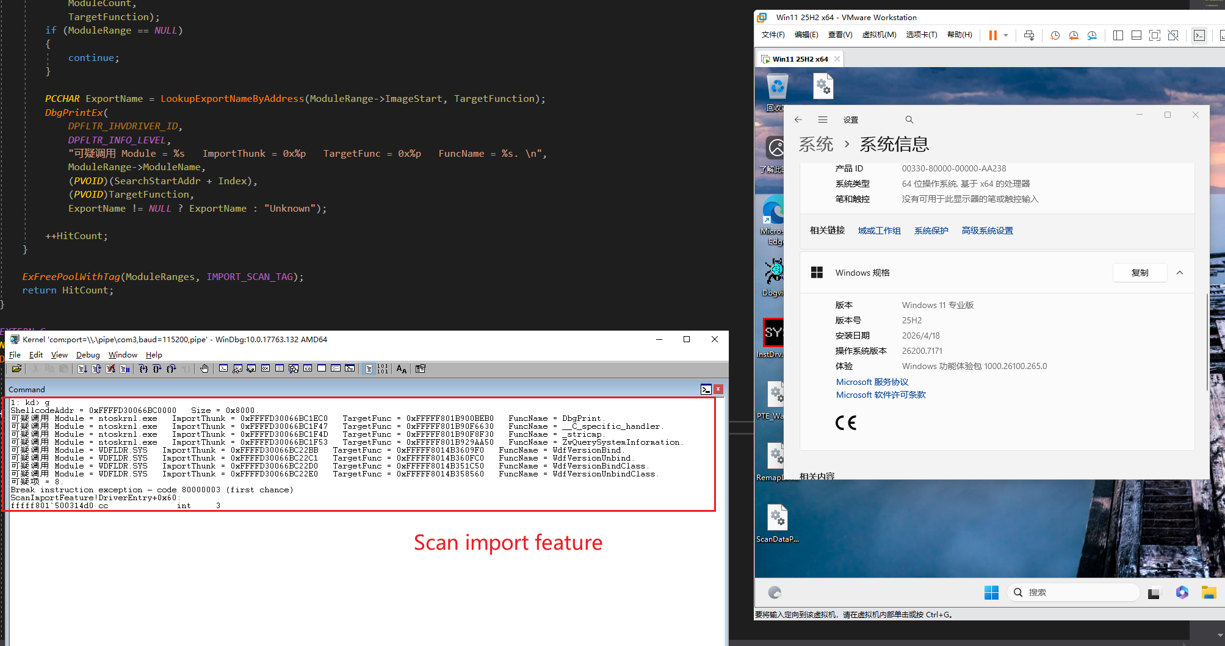The image size is (1225, 646).
Task: Open the 虚拟机(M) menu in VMware
Action: pyautogui.click(x=879, y=35)
